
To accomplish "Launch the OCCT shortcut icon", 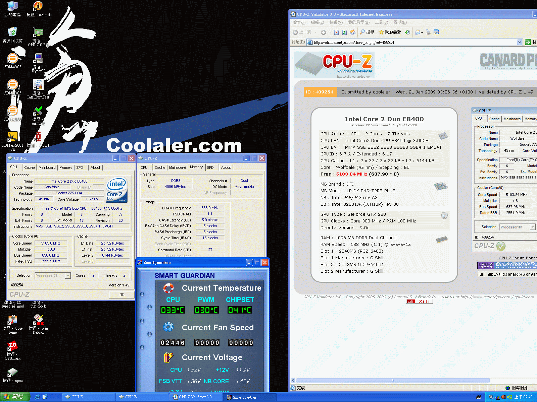I will pos(38,139).
